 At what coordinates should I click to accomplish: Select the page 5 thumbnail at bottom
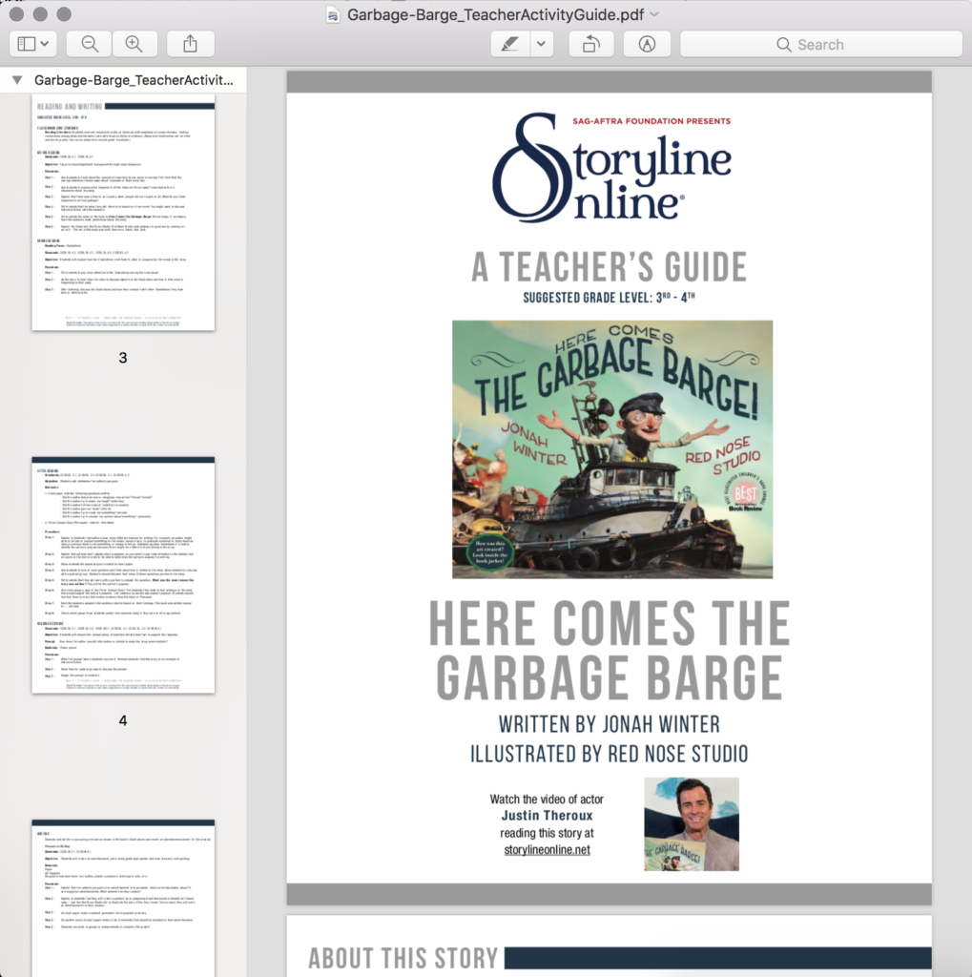click(x=123, y=897)
